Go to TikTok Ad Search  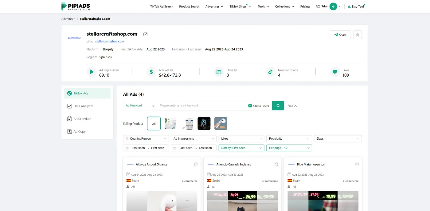click(x=162, y=6)
